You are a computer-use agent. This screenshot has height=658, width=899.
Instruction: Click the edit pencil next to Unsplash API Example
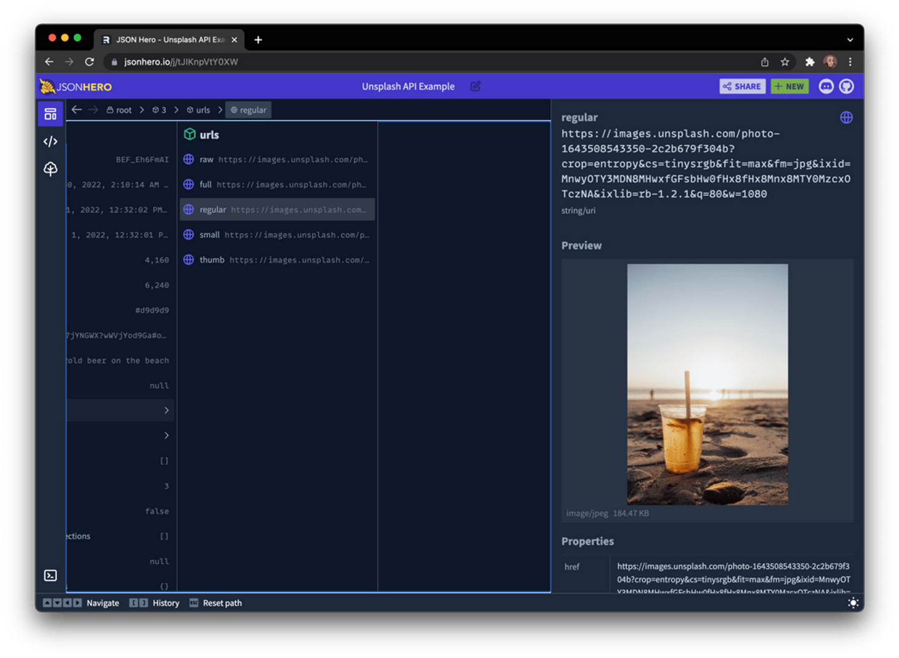(475, 86)
